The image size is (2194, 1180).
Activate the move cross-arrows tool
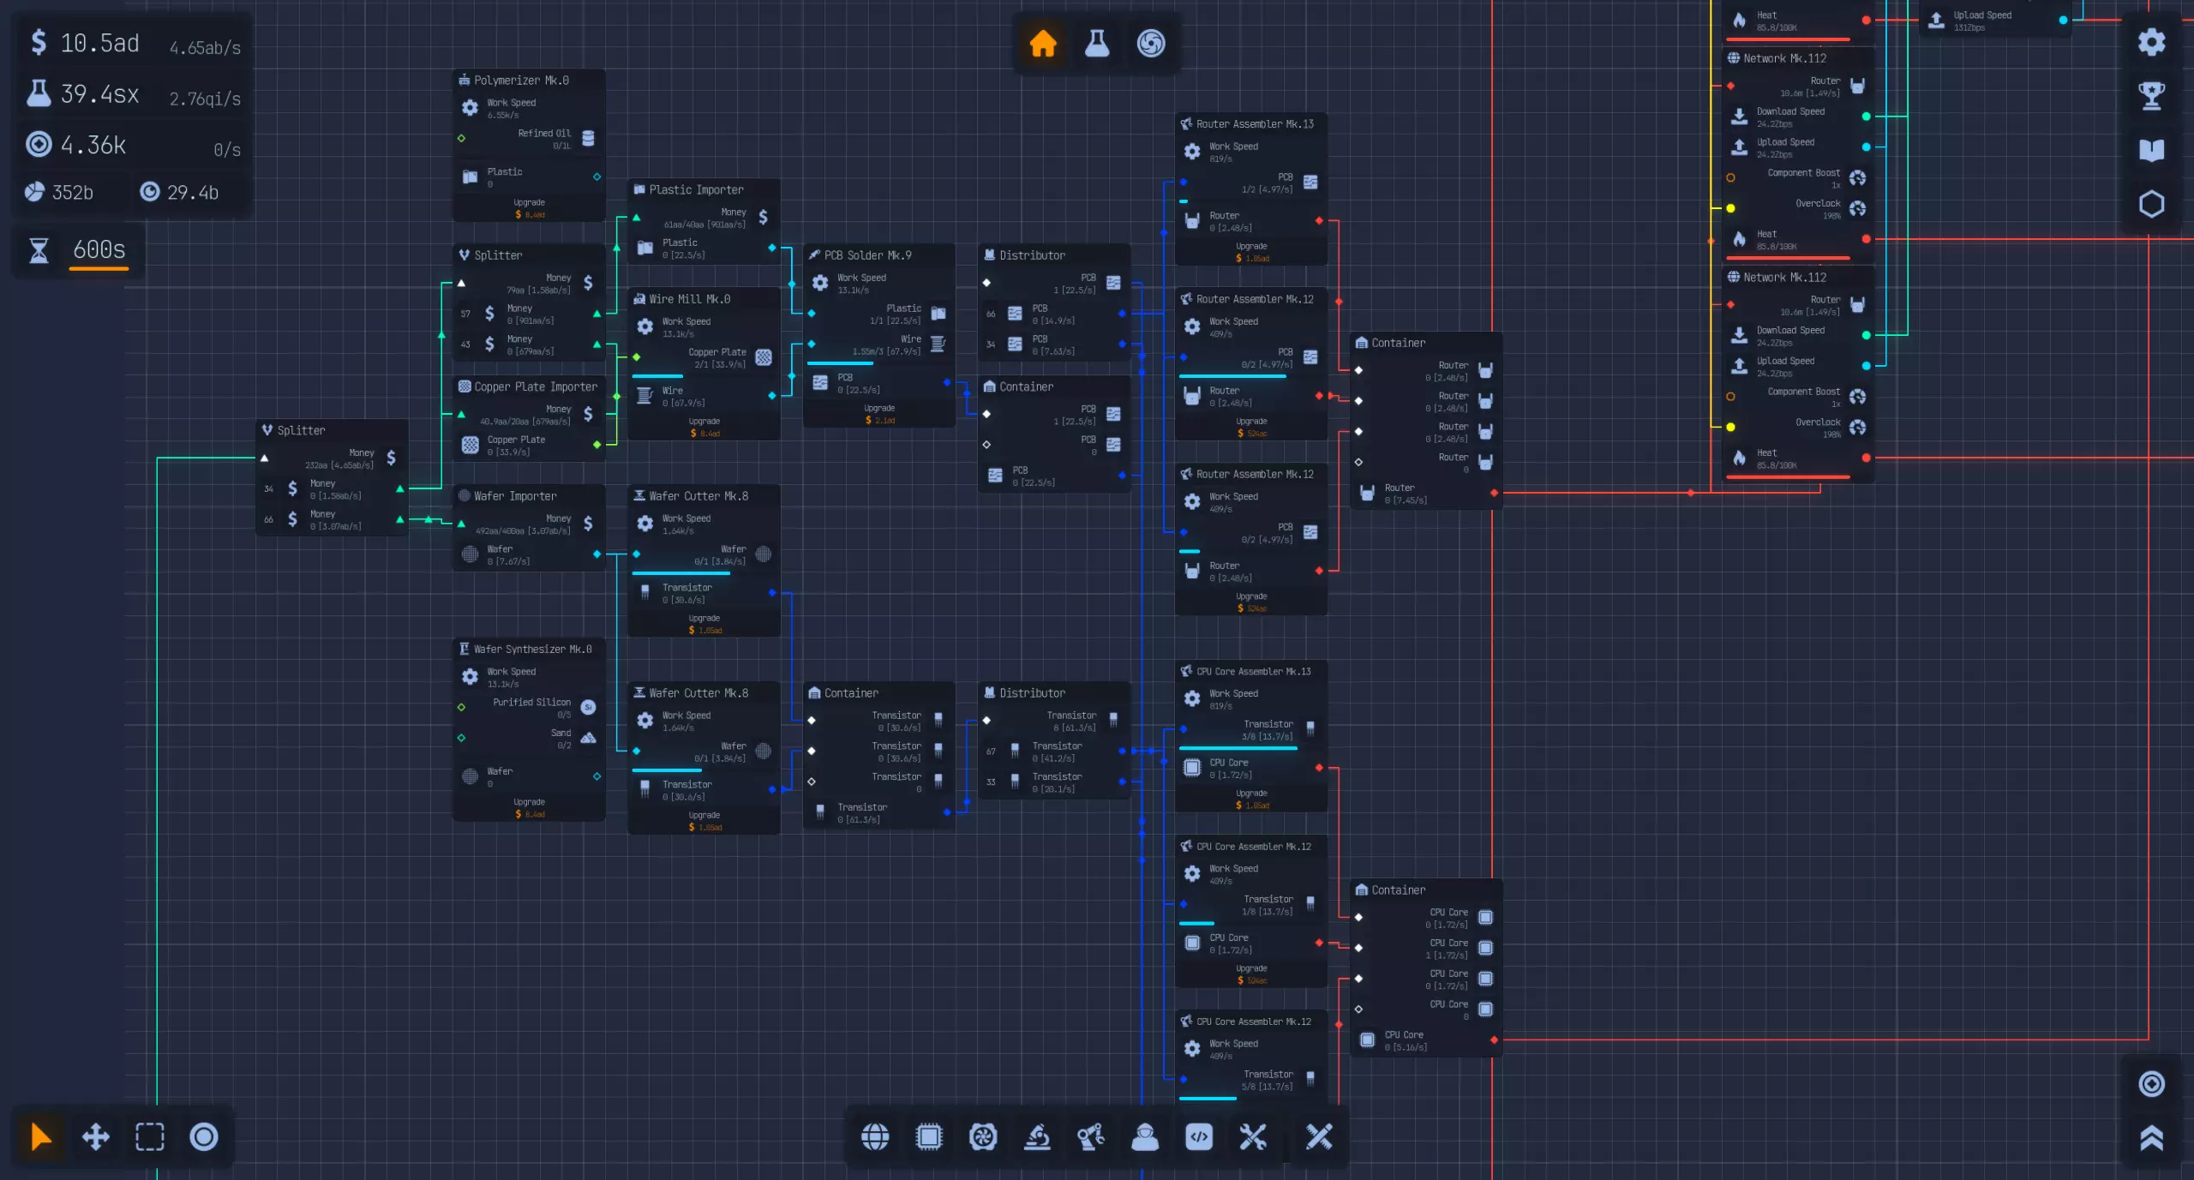click(95, 1137)
